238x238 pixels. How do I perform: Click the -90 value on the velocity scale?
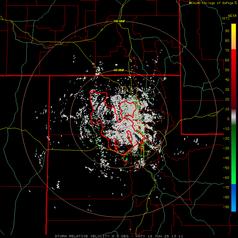click(226, 207)
